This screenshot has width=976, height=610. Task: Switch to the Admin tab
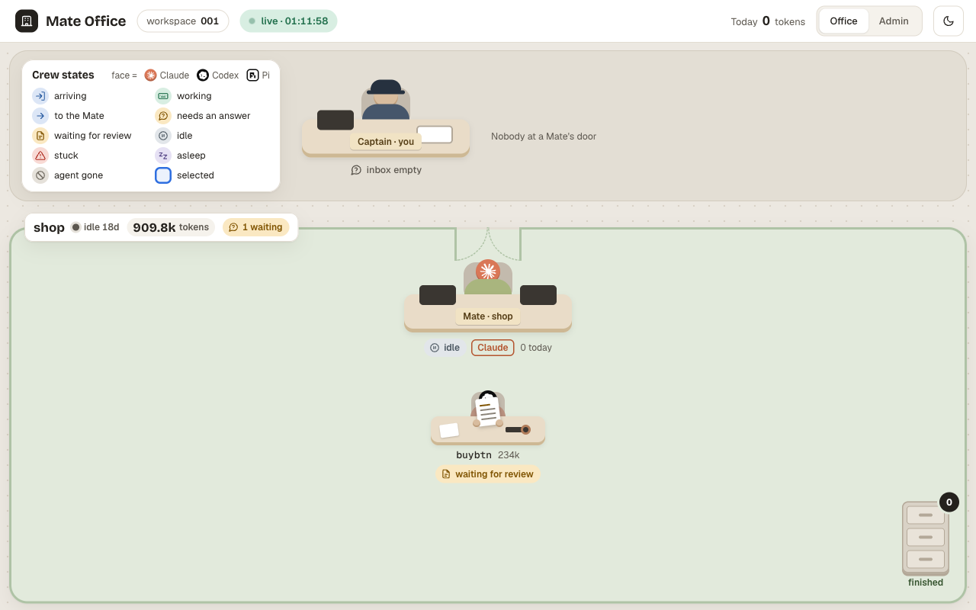point(894,21)
